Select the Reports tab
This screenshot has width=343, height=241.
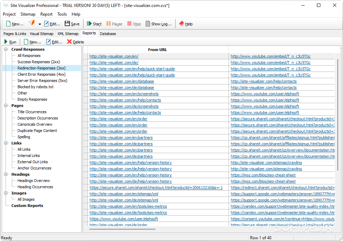pyautogui.click(x=89, y=33)
